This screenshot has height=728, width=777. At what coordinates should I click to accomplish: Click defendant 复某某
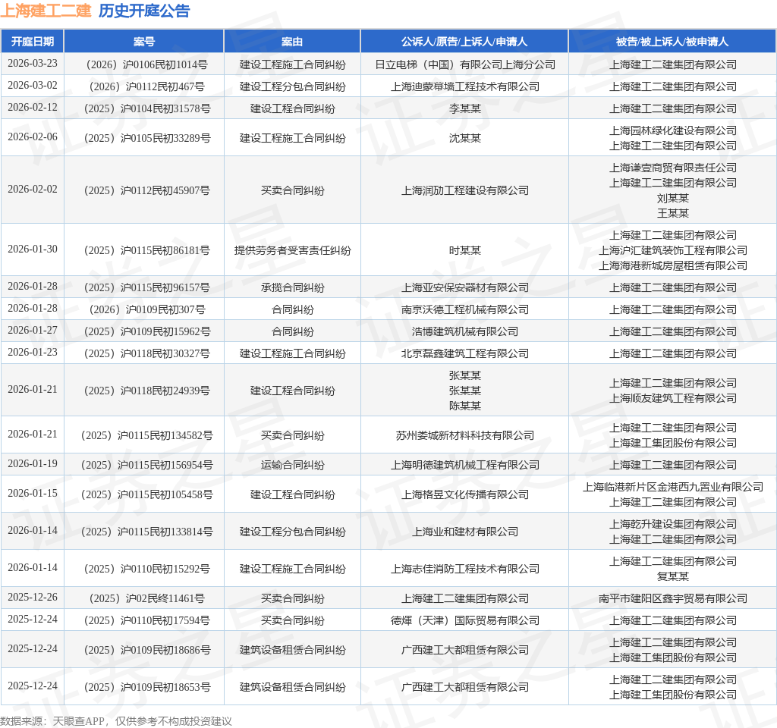pyautogui.click(x=672, y=576)
